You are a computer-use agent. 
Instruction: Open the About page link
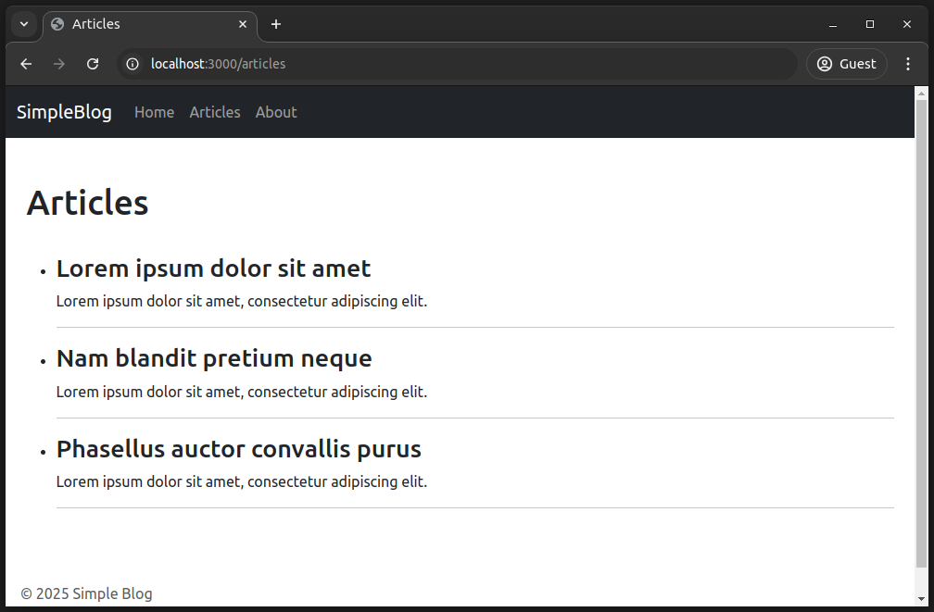point(275,112)
